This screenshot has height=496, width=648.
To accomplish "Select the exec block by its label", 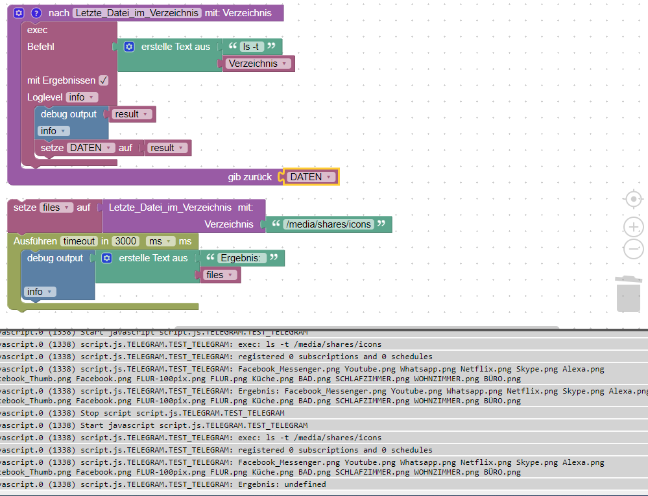I will point(37,30).
